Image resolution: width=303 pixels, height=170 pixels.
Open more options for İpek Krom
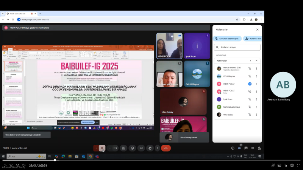[256, 99]
